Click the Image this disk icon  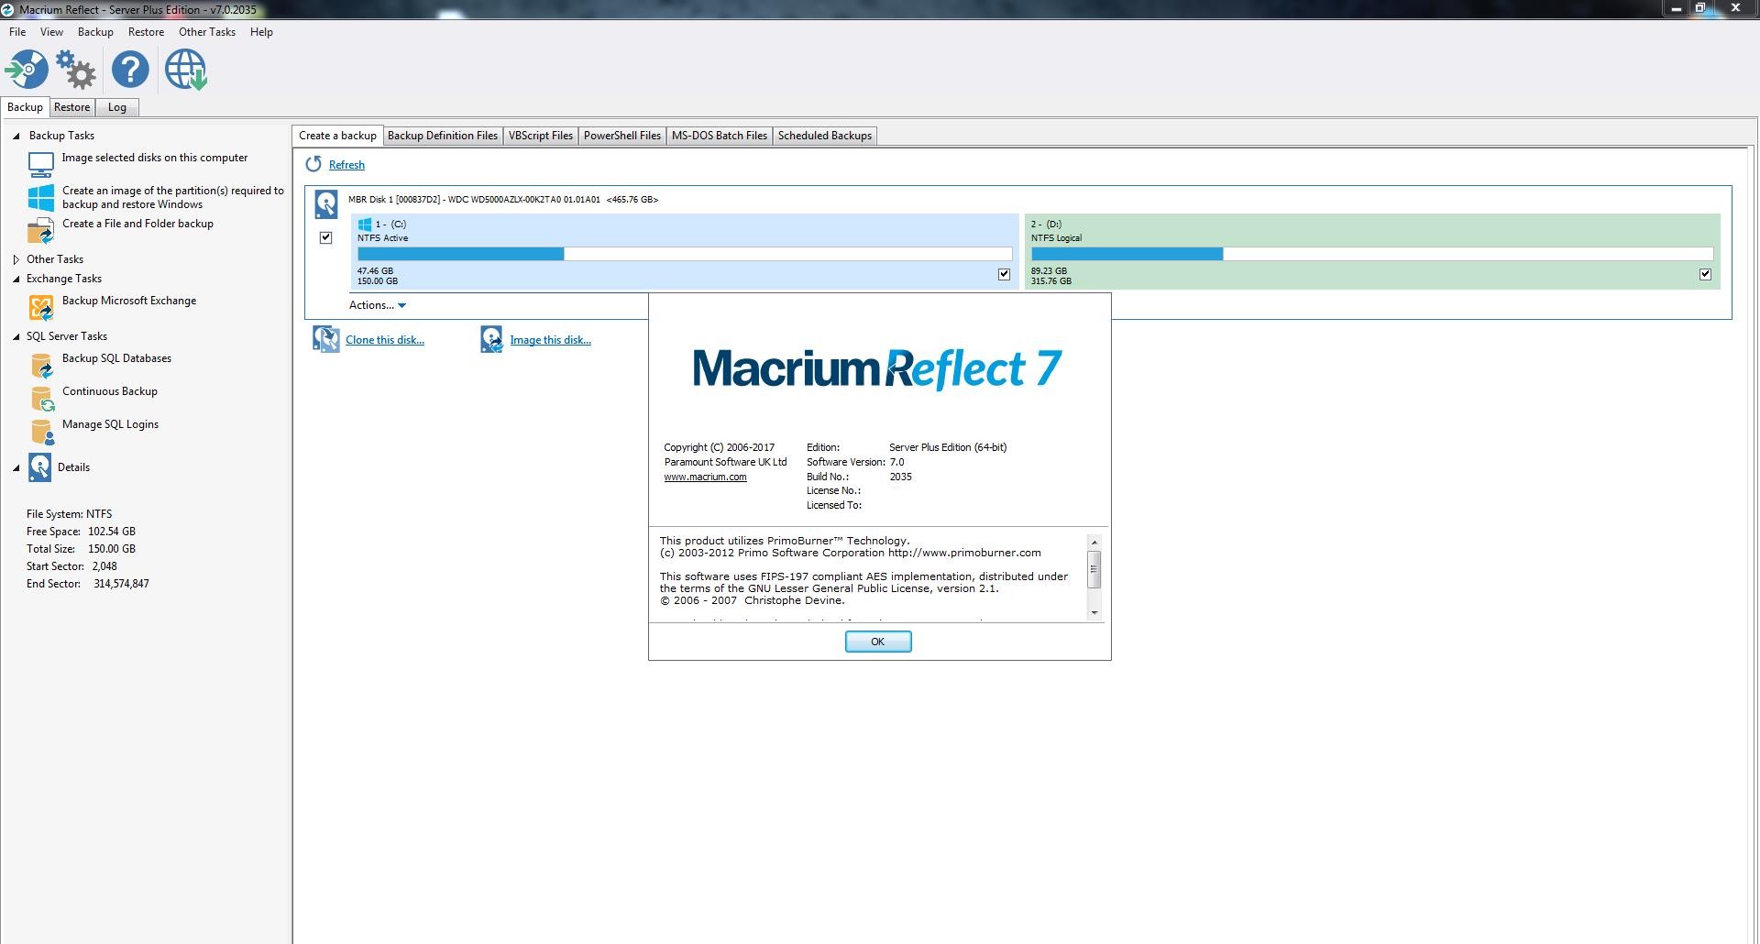pos(491,339)
